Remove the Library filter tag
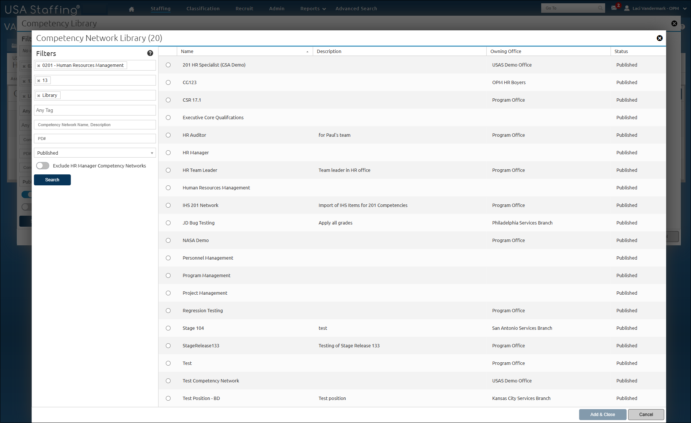Screen dimensions: 691x423 click(x=39, y=96)
